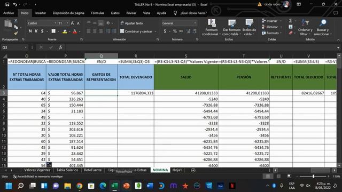Open the Calibri font name dropdown
342x192 pixels.
point(56,23)
